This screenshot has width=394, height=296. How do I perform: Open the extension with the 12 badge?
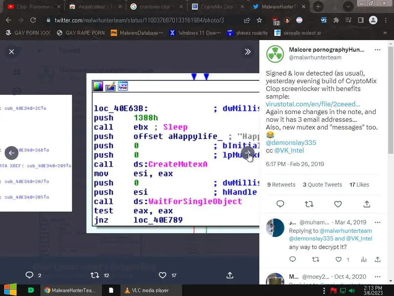tap(275, 21)
